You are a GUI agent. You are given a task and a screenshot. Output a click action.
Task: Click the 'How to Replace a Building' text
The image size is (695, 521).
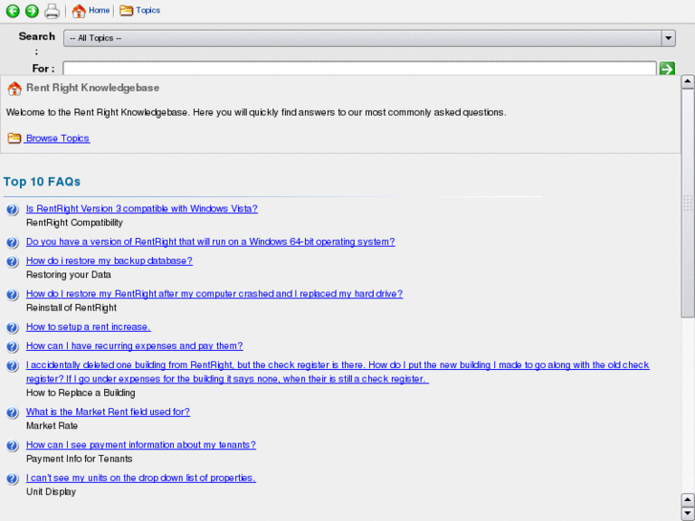[x=80, y=393]
